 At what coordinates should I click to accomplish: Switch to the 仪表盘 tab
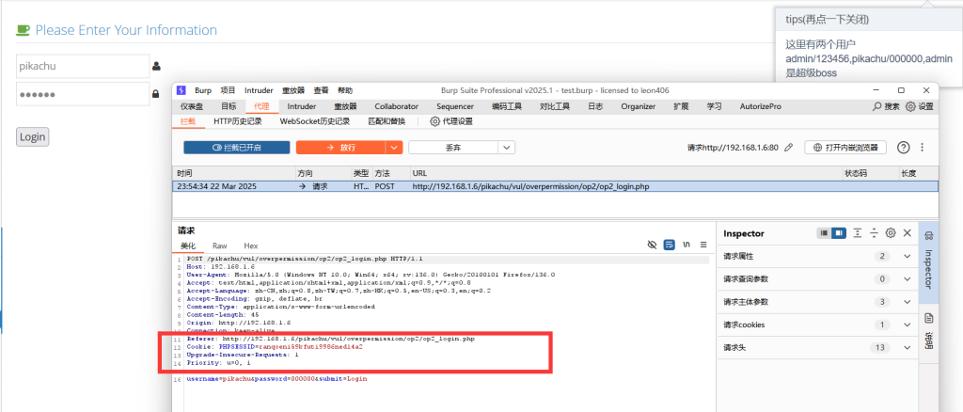tap(192, 106)
